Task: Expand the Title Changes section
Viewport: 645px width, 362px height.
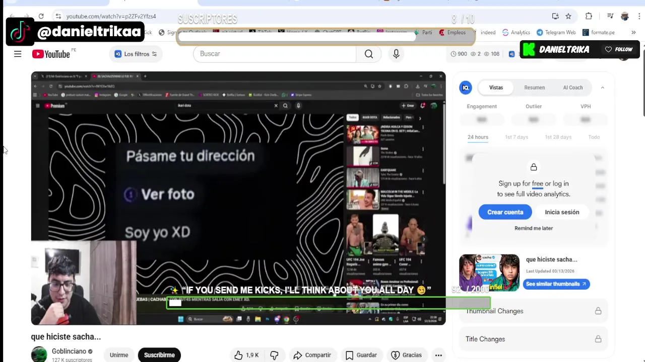Action: [534, 339]
